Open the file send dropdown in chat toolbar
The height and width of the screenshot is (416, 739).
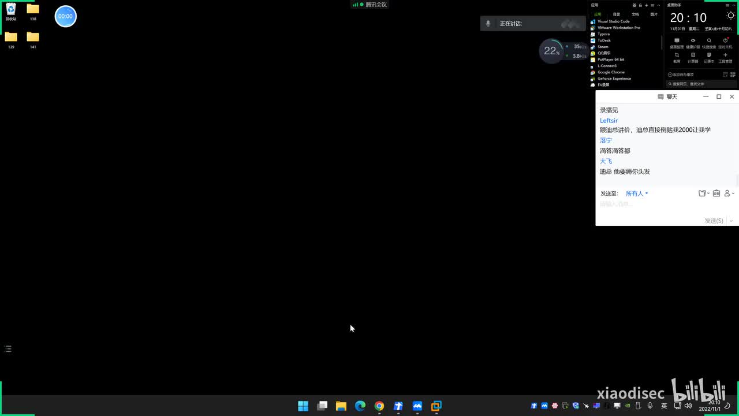pos(704,194)
